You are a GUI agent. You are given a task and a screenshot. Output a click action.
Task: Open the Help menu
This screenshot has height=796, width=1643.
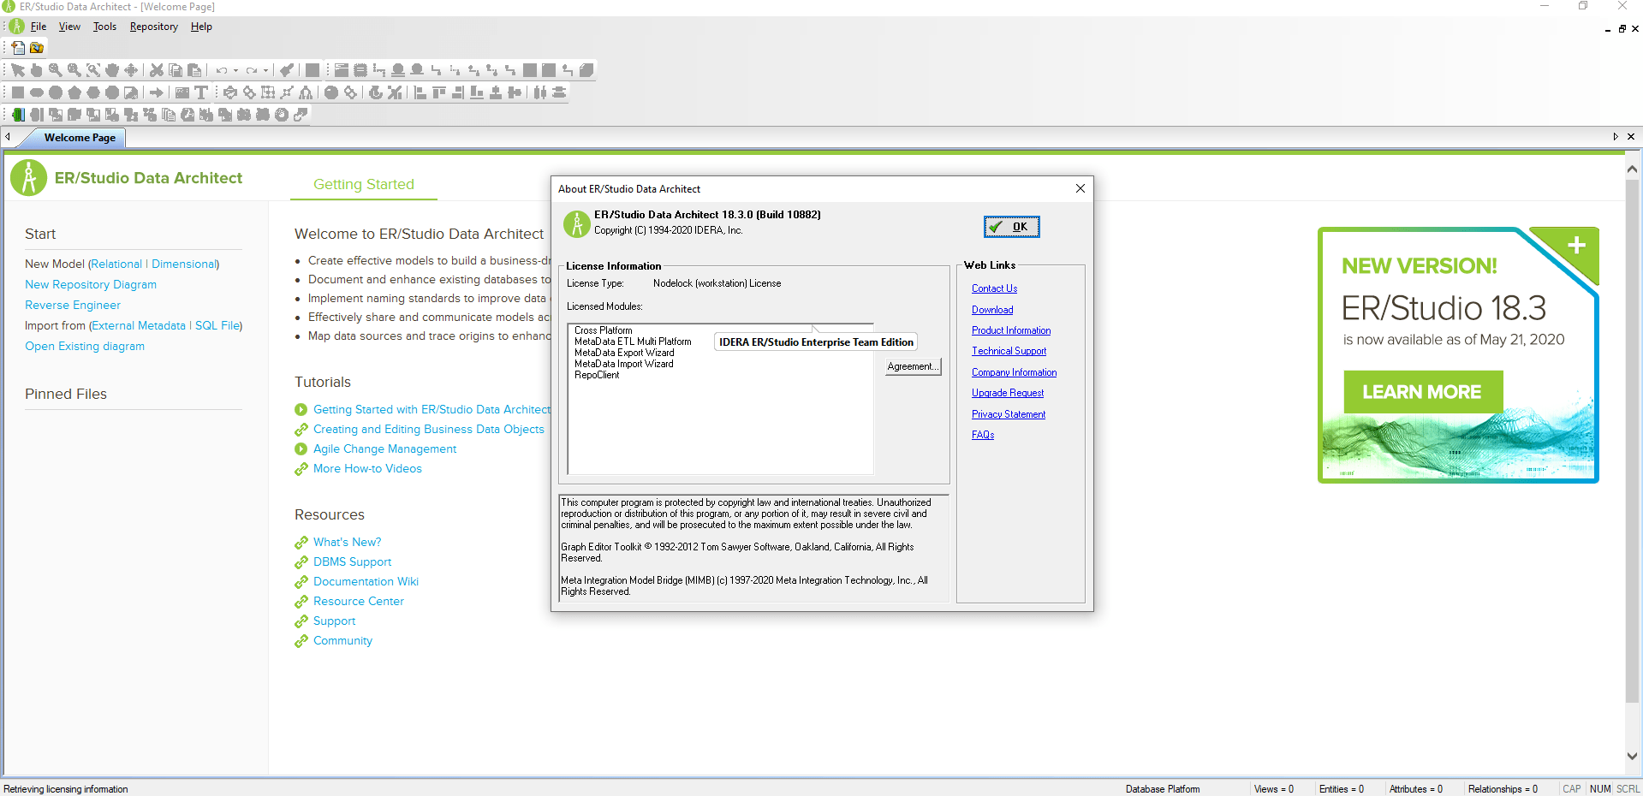pos(201,27)
